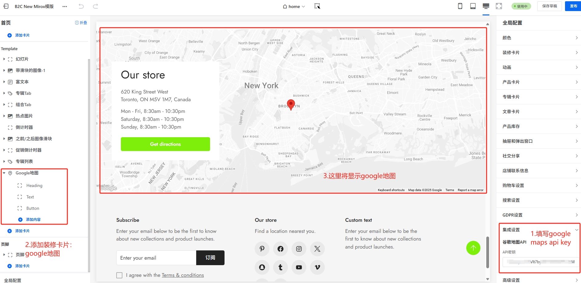Switch to tablet device preview
The height and width of the screenshot is (283, 581).
click(473, 6)
